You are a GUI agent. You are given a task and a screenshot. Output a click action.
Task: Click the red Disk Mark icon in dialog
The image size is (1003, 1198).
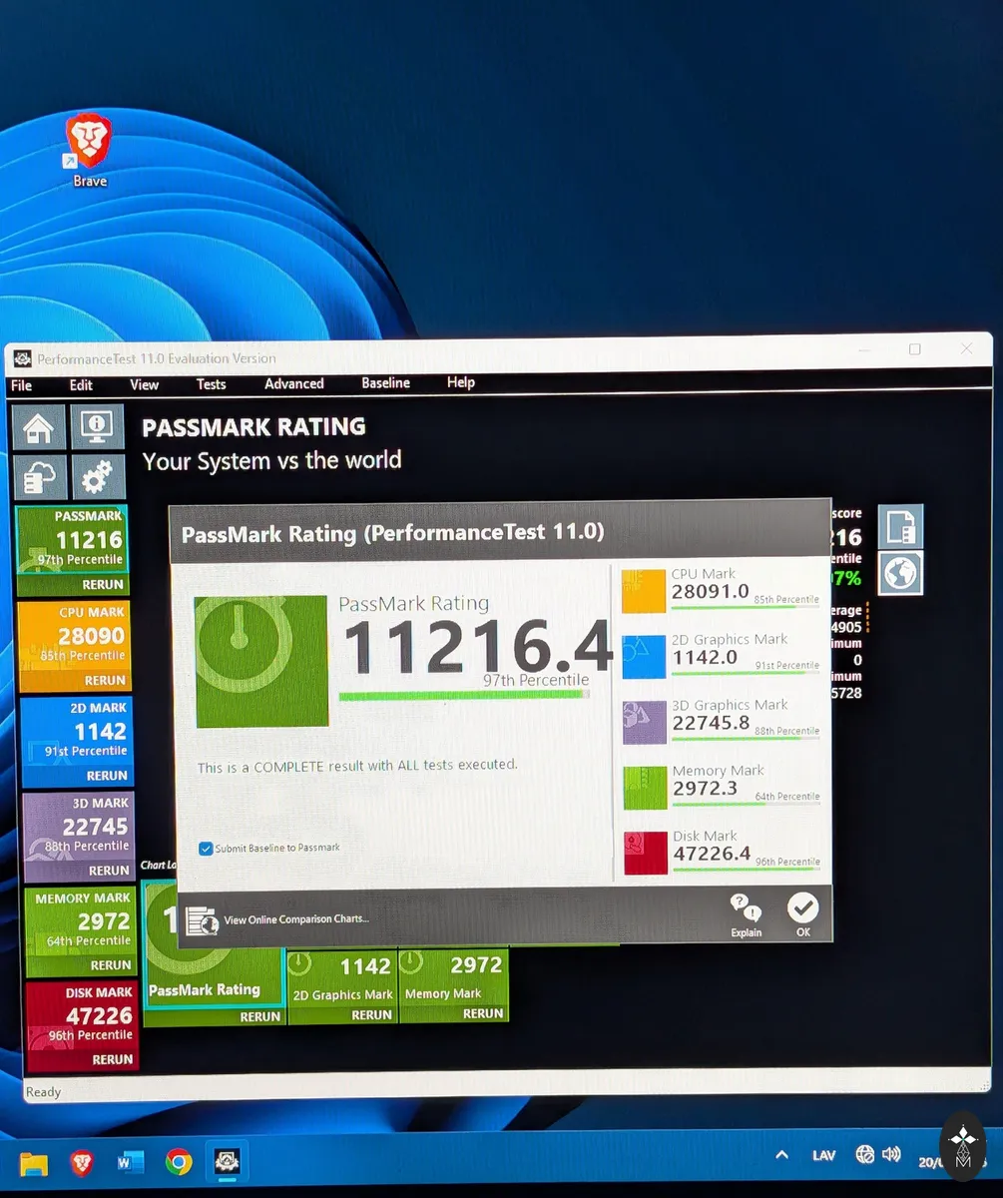coord(645,853)
